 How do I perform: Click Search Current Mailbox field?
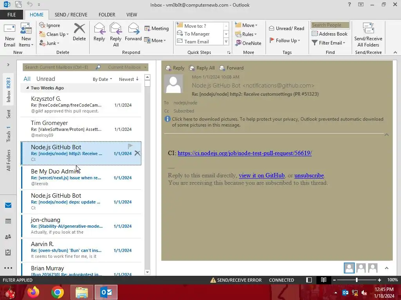tap(60, 67)
